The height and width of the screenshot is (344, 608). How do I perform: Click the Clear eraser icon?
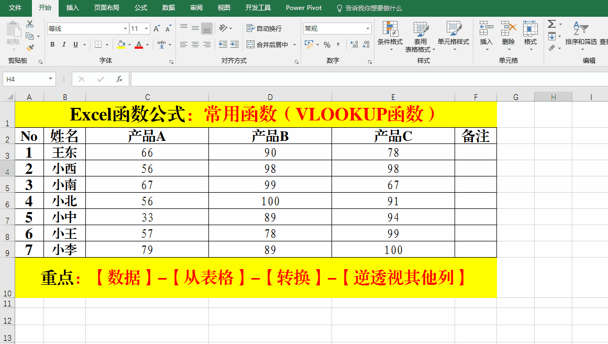(x=552, y=48)
